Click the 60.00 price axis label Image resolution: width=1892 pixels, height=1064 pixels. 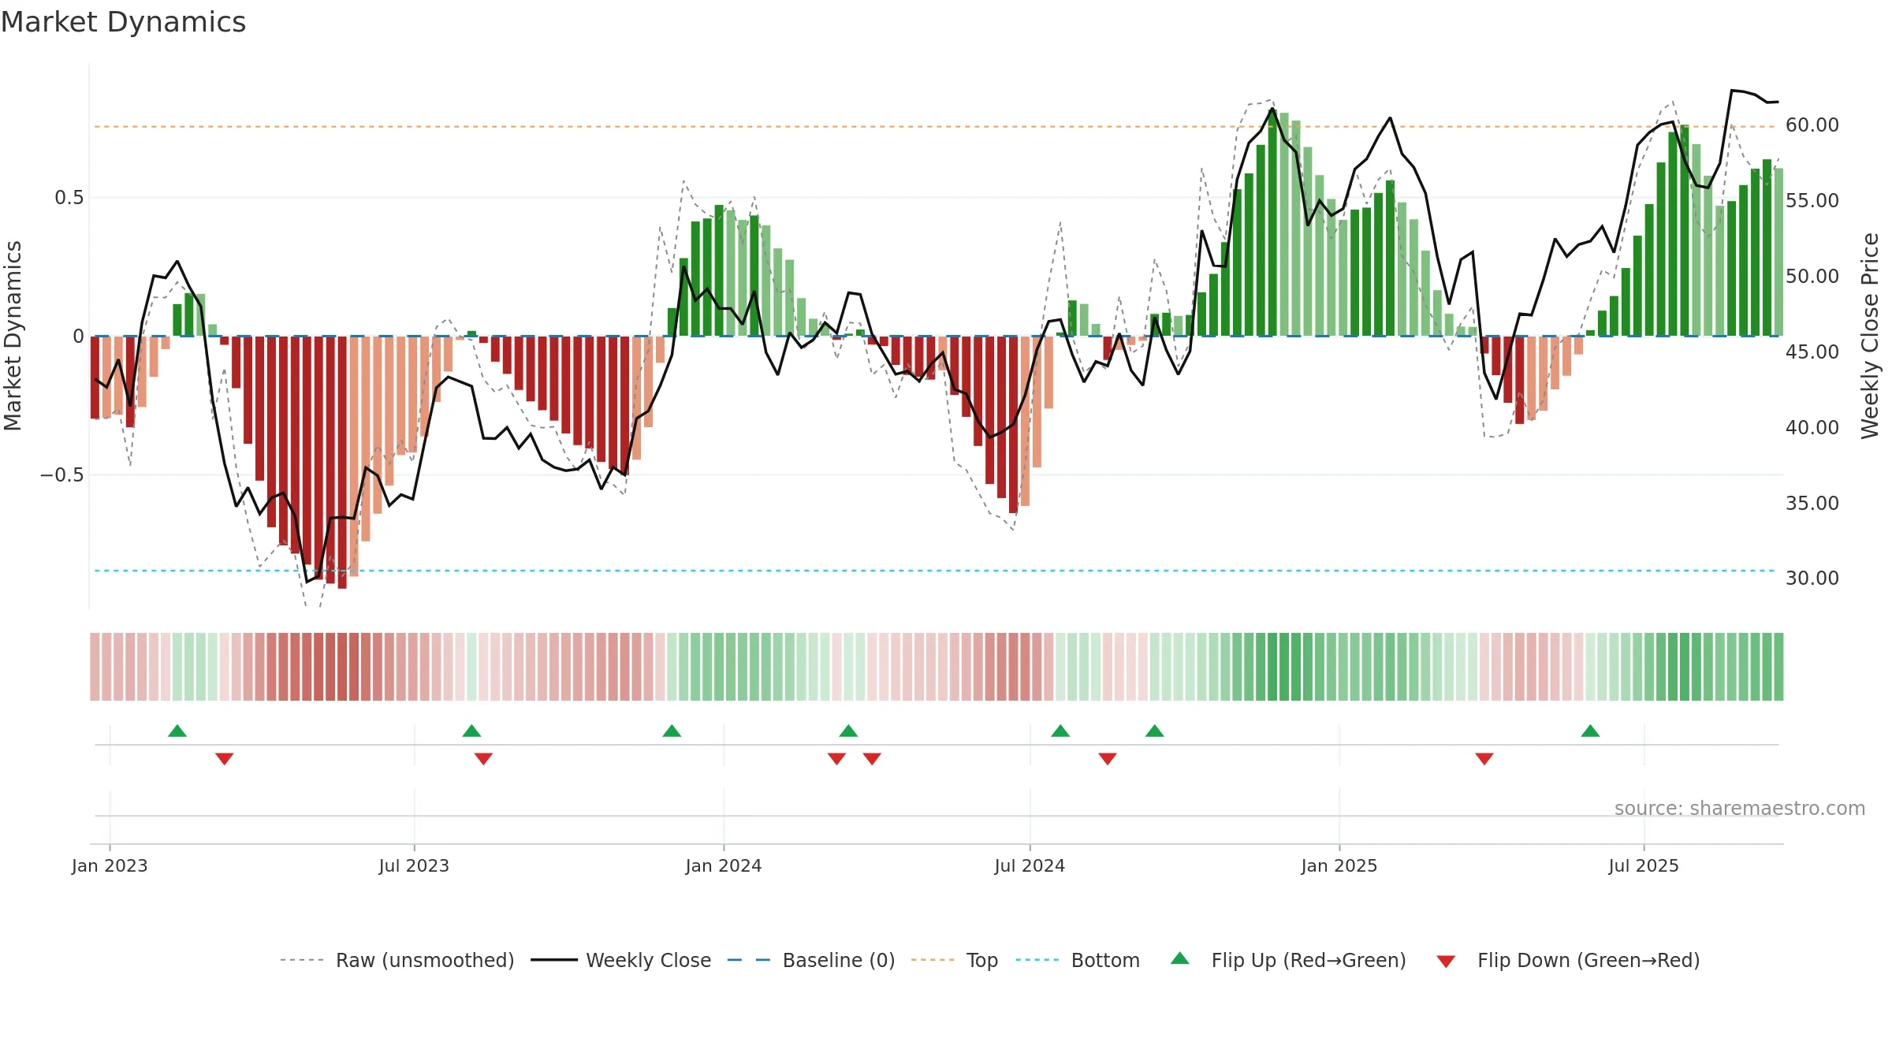[x=1812, y=125]
